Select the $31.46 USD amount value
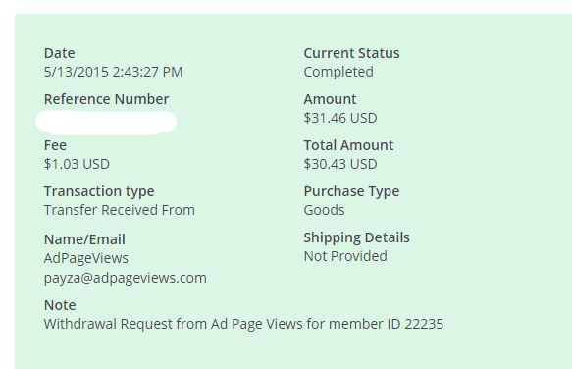Viewport: 572px width, 369px height. (x=340, y=118)
